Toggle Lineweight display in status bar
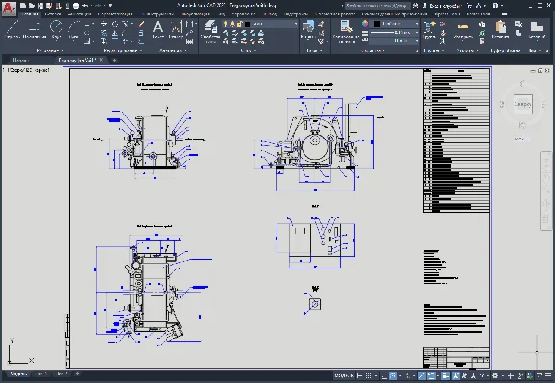The height and width of the screenshot is (383, 555). point(445,376)
